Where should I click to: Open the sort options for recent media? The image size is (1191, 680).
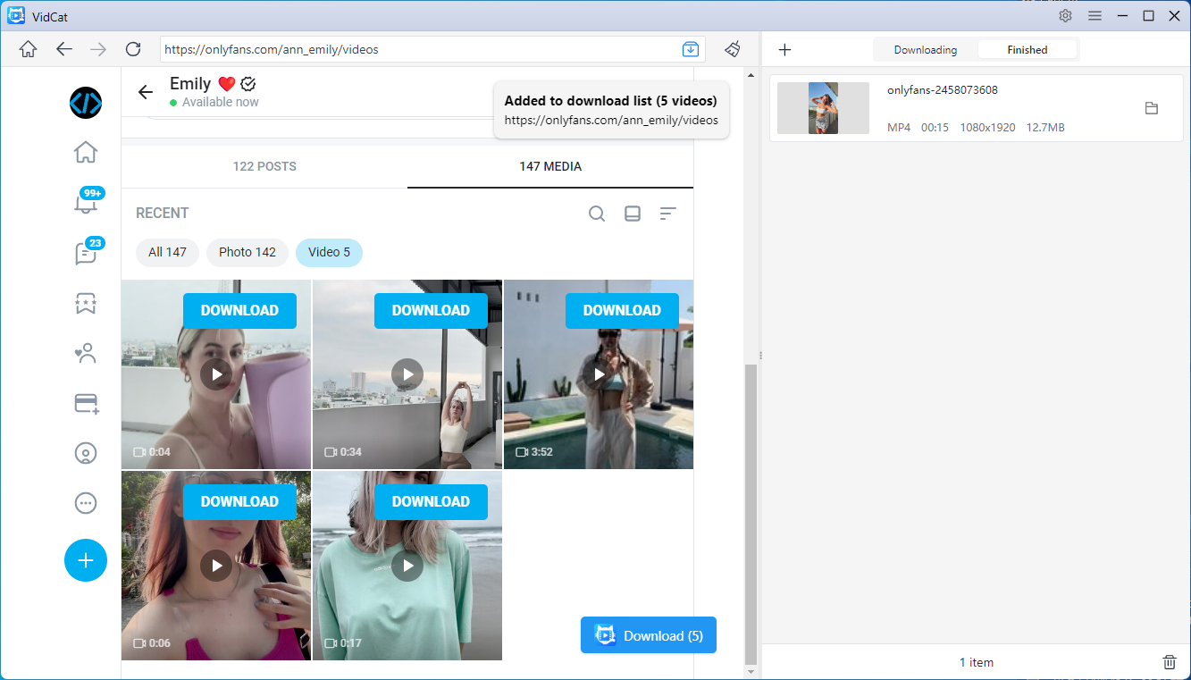(667, 214)
